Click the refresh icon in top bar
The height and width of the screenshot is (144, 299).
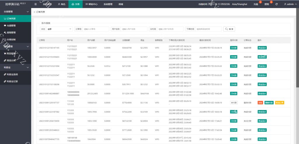coord(277,4)
